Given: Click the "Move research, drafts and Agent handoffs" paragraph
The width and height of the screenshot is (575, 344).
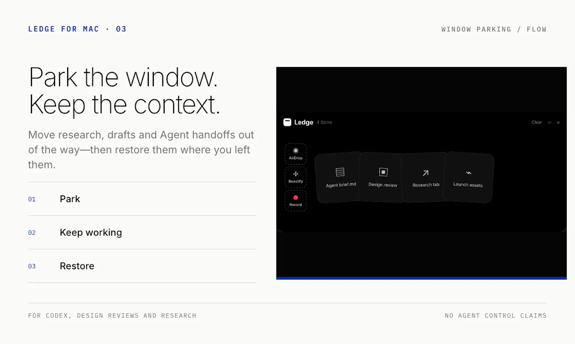Looking at the screenshot, I should coord(141,150).
